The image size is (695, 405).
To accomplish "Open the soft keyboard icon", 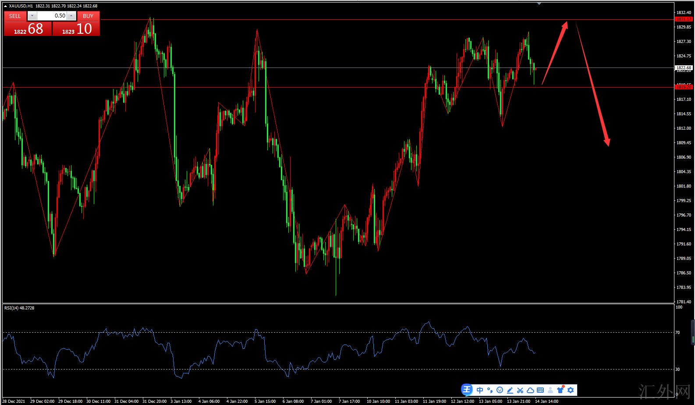I will pos(540,390).
